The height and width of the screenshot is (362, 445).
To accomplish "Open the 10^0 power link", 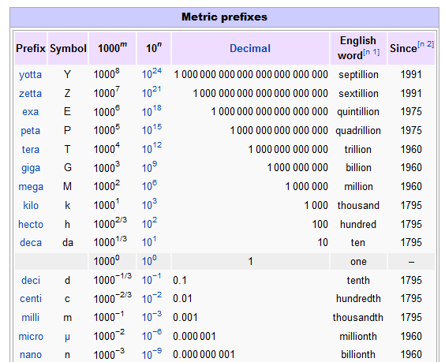I will tap(149, 260).
